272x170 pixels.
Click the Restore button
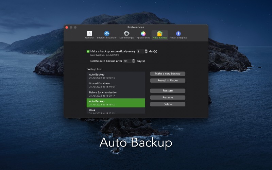point(168,91)
